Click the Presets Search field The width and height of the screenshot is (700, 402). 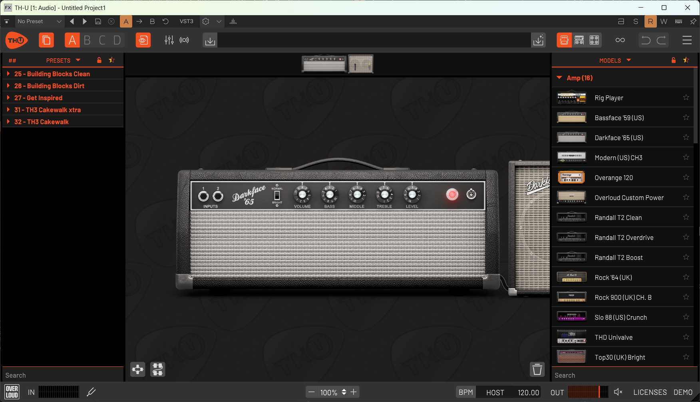coord(63,375)
